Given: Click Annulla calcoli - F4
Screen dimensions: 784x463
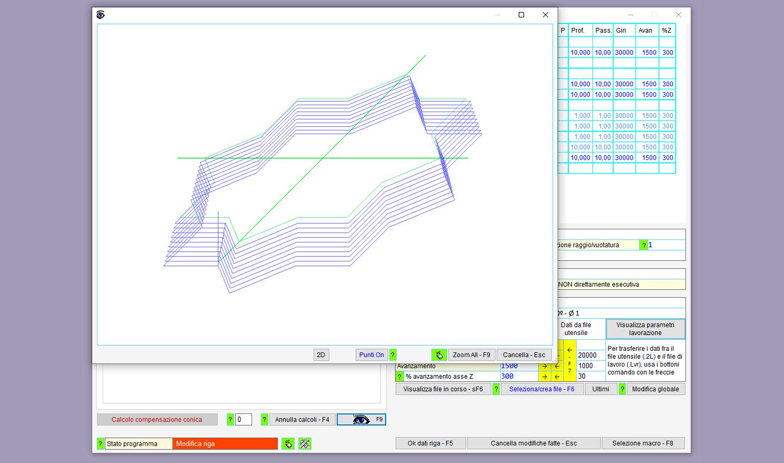Looking at the screenshot, I should (302, 419).
